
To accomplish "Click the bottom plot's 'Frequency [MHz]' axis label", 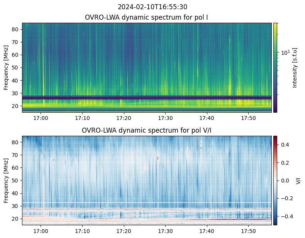I will [x=6, y=180].
